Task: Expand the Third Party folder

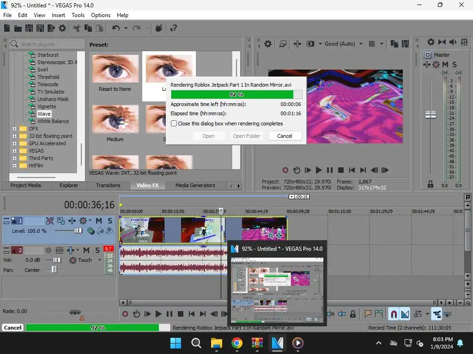Action: 14,159
